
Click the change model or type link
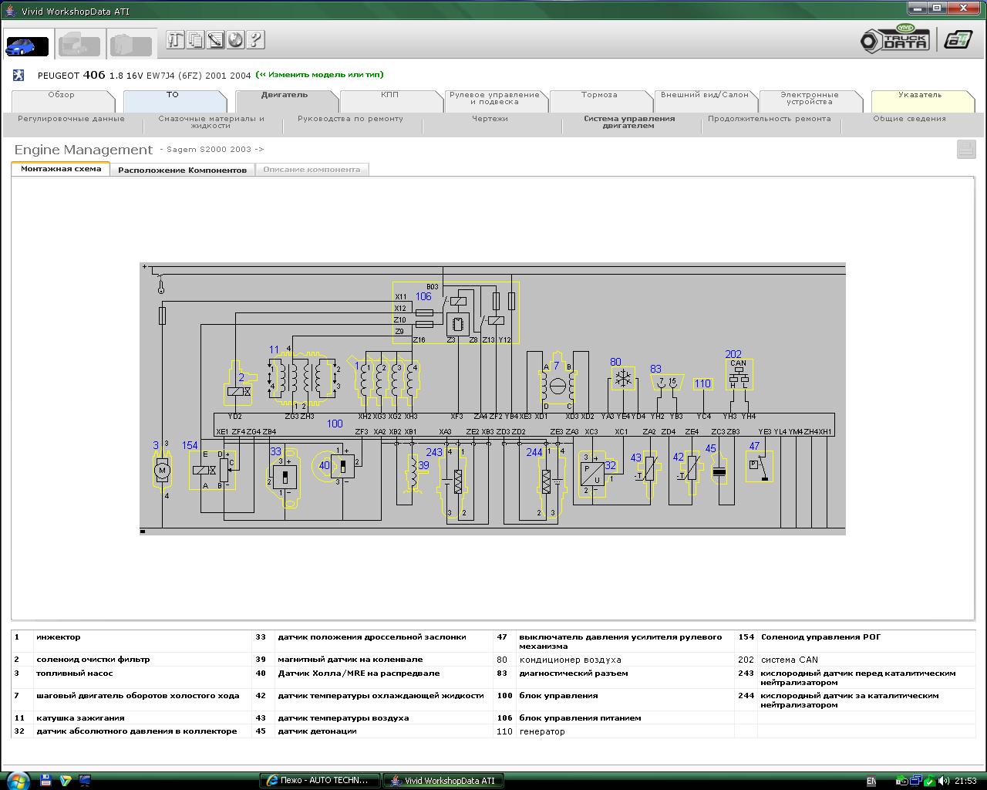319,75
